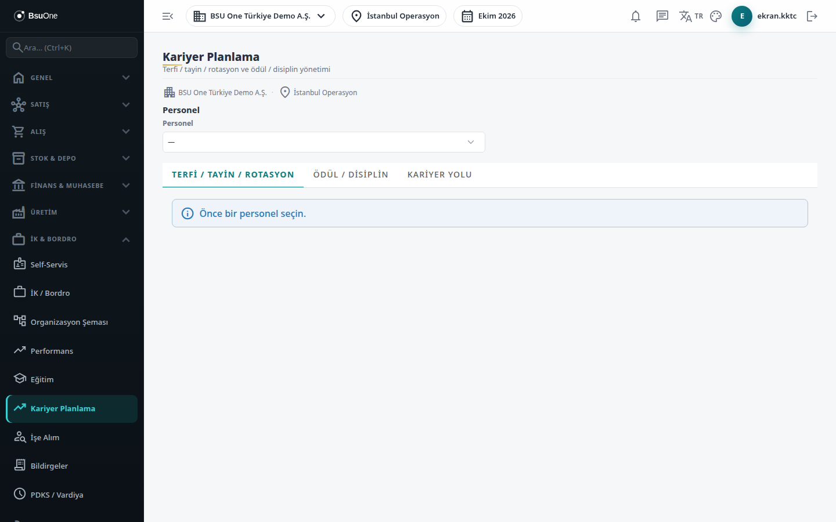This screenshot has height=522, width=836.
Task: Collapse the İK & BORDRO group
Action: coord(72,239)
